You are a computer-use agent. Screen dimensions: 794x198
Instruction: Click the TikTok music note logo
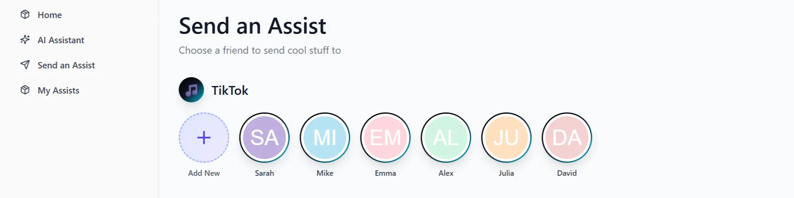191,90
